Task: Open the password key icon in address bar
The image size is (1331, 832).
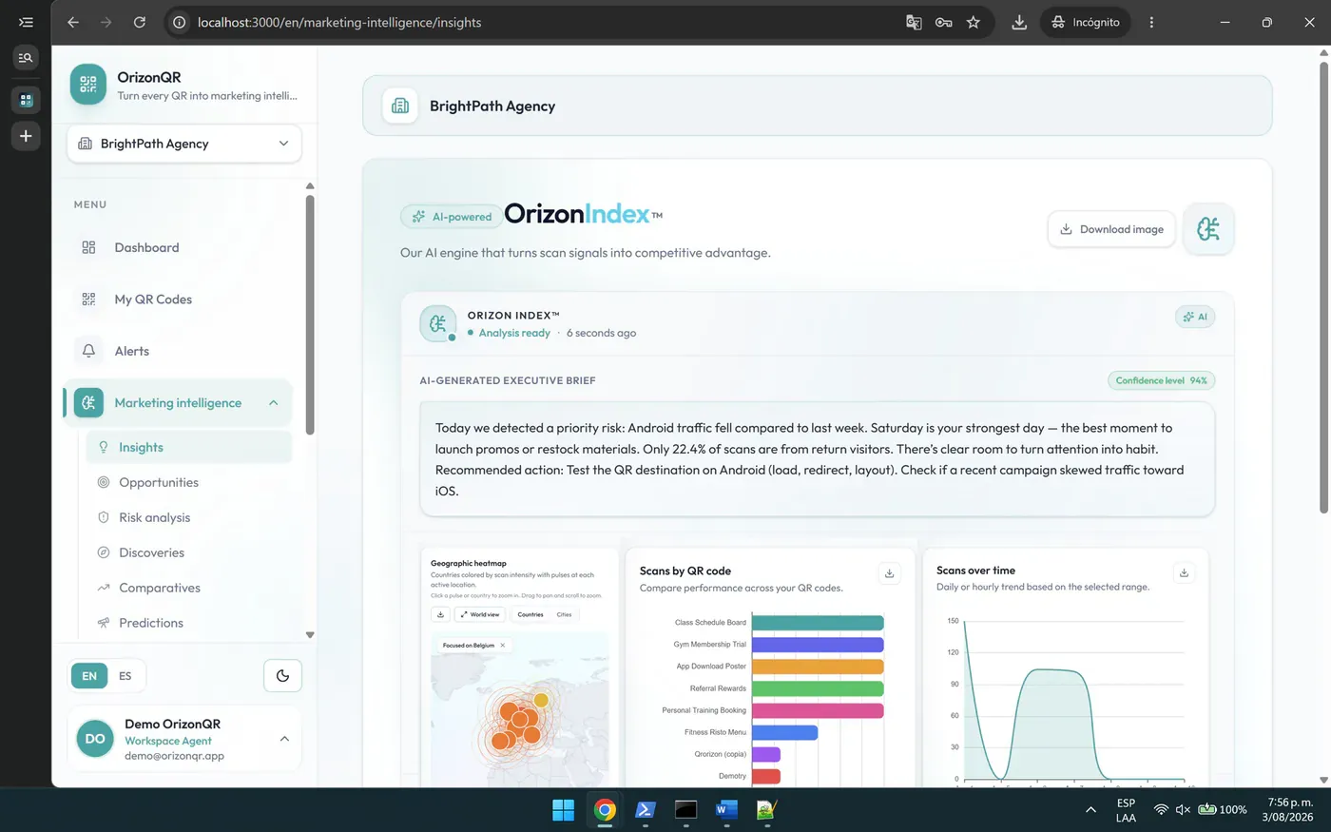Action: coord(943,22)
